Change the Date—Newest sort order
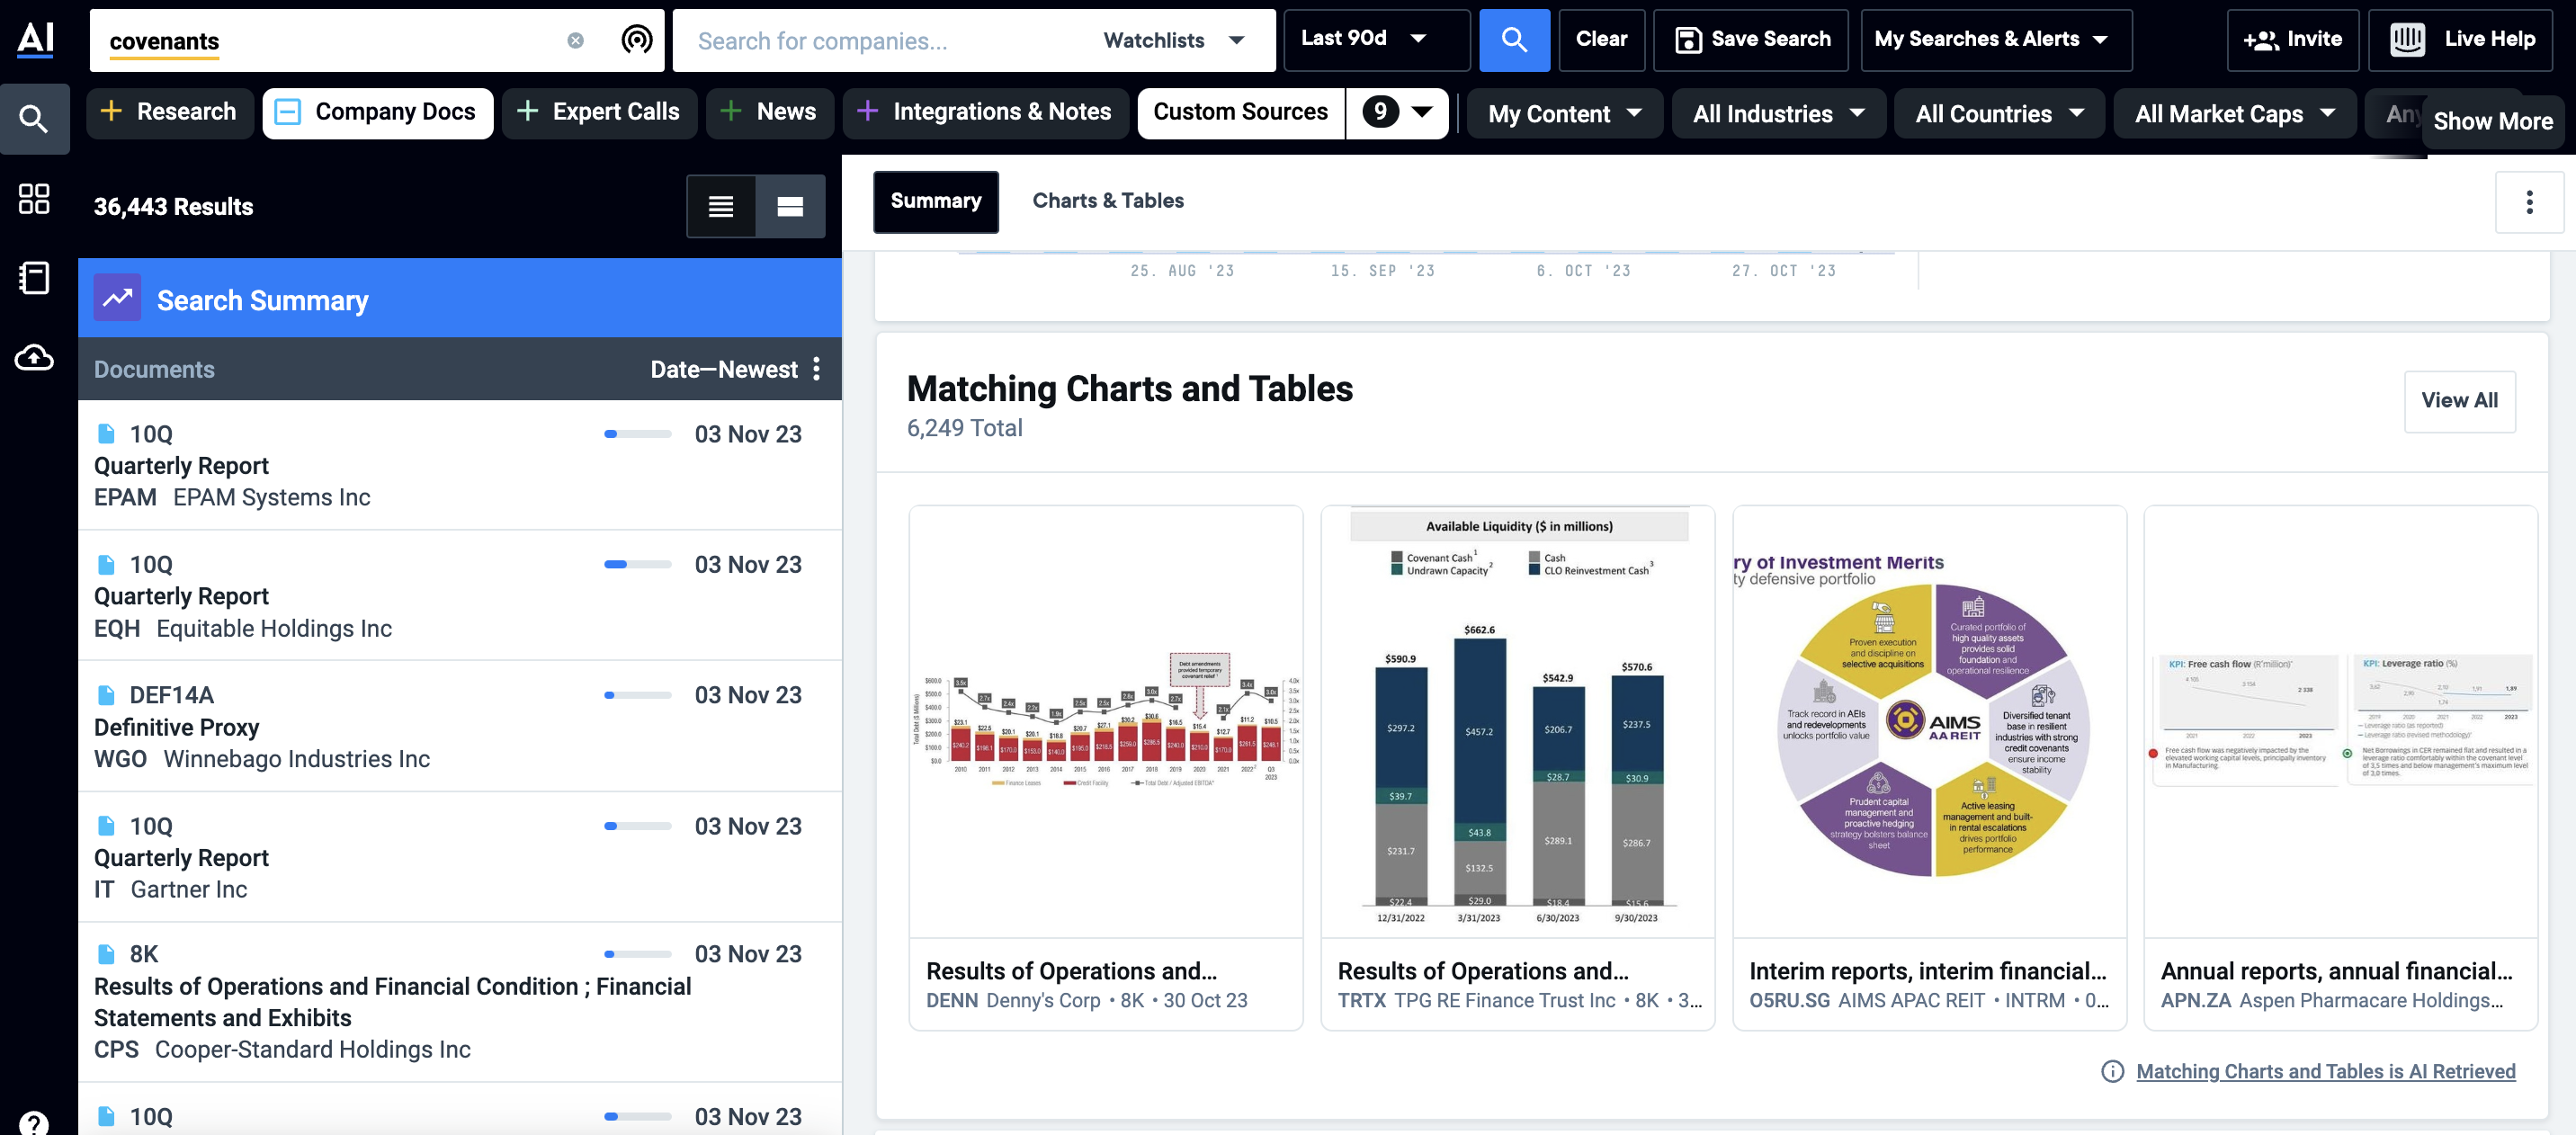This screenshot has width=2576, height=1135. coord(723,369)
